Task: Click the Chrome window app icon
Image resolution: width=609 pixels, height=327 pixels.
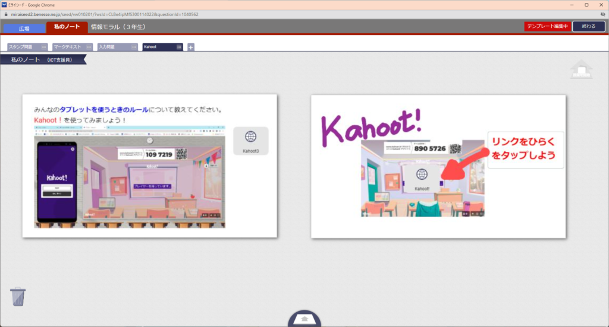Action: click(x=4, y=5)
